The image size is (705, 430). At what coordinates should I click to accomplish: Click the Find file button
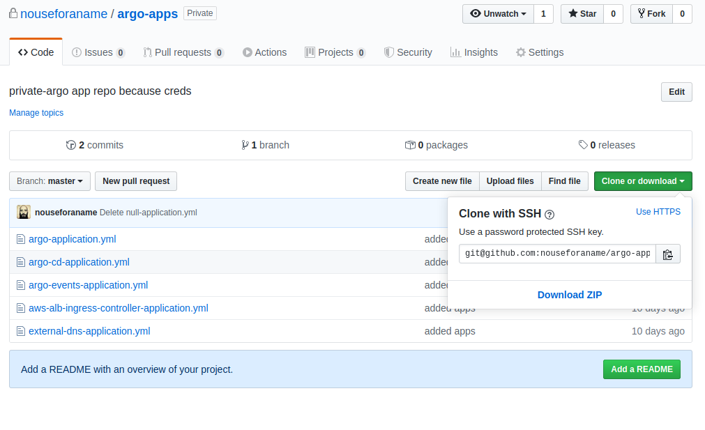point(565,181)
